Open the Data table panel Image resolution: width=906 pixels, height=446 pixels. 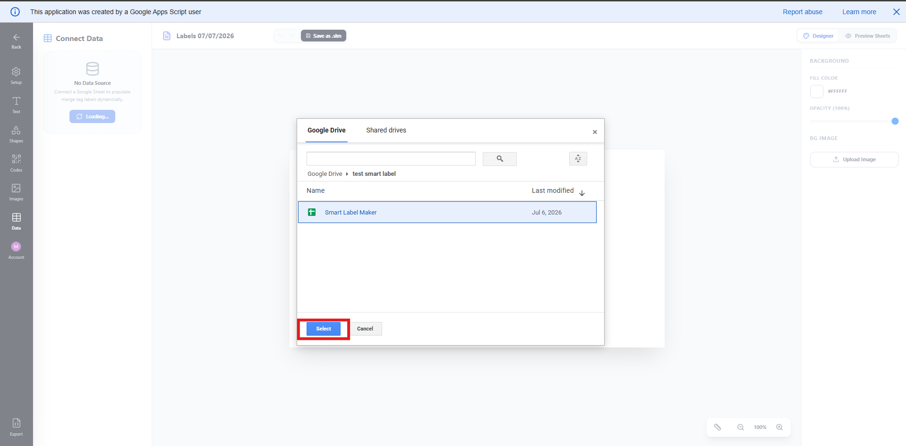coord(16,221)
